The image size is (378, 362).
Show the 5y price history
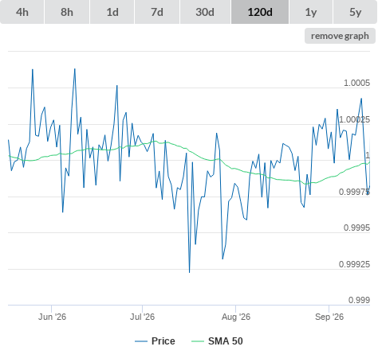click(x=356, y=12)
